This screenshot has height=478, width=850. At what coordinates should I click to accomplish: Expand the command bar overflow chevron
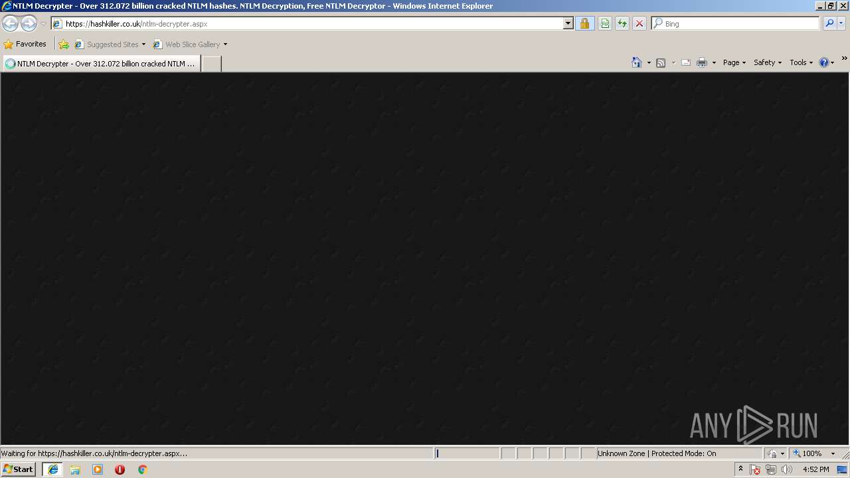pyautogui.click(x=844, y=59)
